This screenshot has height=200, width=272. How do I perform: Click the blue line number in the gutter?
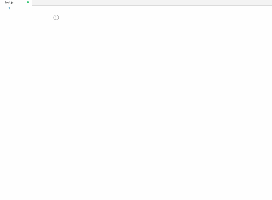pyautogui.click(x=9, y=8)
